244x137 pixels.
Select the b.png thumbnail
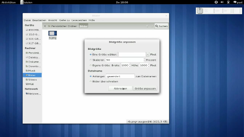[53, 33]
